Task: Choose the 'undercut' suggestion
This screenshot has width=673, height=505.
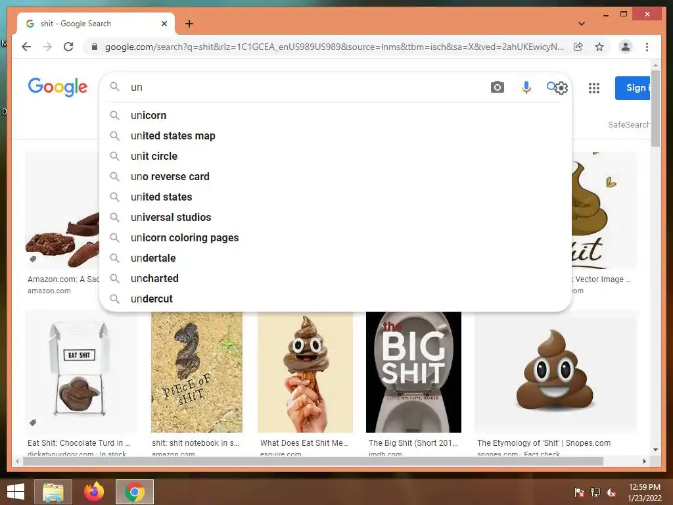Action: coord(335,299)
